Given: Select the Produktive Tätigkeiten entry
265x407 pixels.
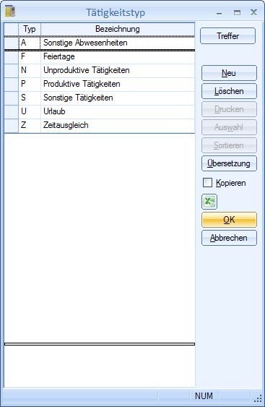Looking at the screenshot, I should (x=100, y=84).
